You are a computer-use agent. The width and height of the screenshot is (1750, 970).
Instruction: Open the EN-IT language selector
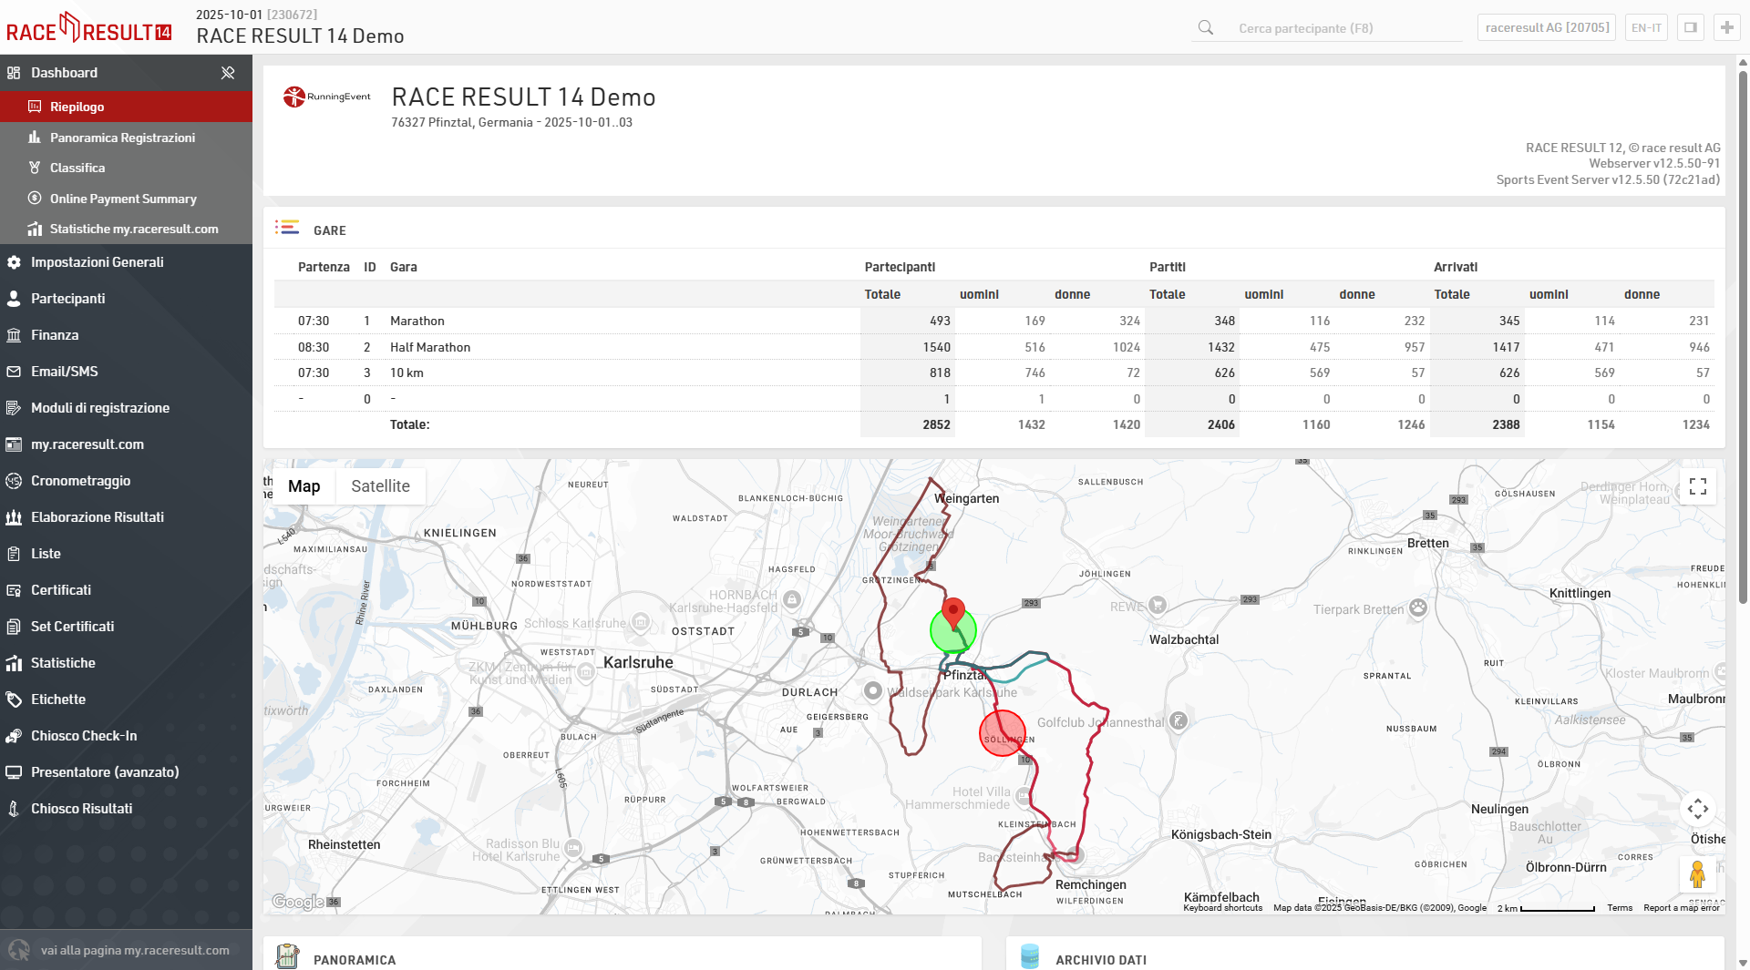[1645, 28]
